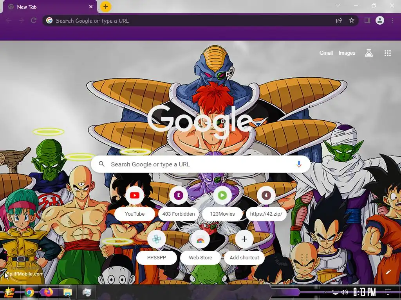
Task: Click the Web Store label
Action: coord(200,258)
